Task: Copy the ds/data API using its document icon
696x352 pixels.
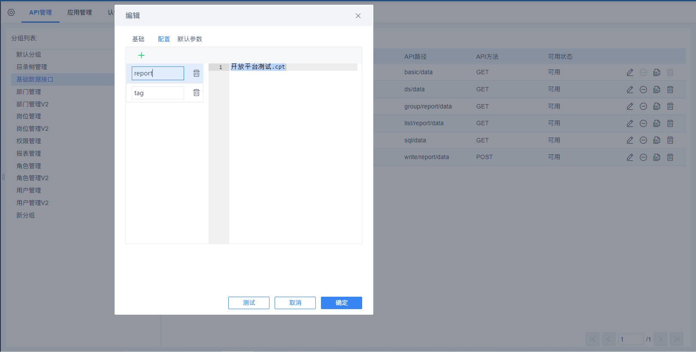Action: coord(657,90)
